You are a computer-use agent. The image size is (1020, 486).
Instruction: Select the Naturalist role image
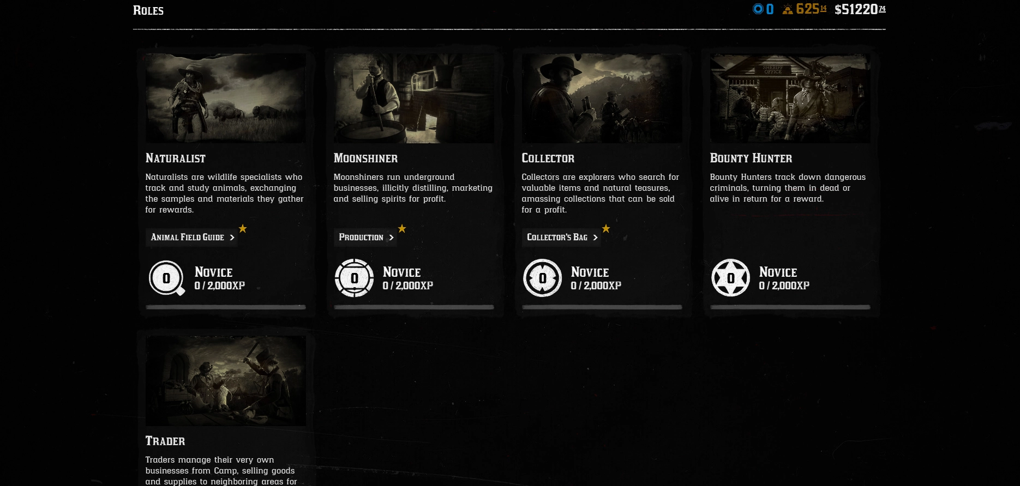pos(226,99)
